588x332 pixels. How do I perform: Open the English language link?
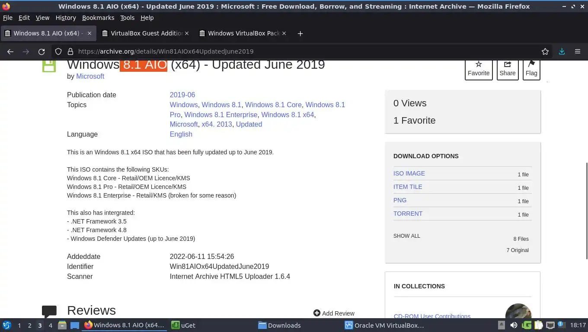coord(181,134)
